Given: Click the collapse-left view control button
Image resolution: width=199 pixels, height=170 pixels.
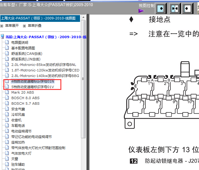Looking at the screenshot, I should (x=187, y=9).
